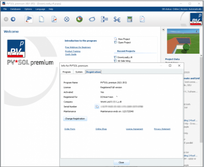This screenshot has height=167, width=204.
Task: Click the oval ring toolbar icon
Action: point(92,19)
